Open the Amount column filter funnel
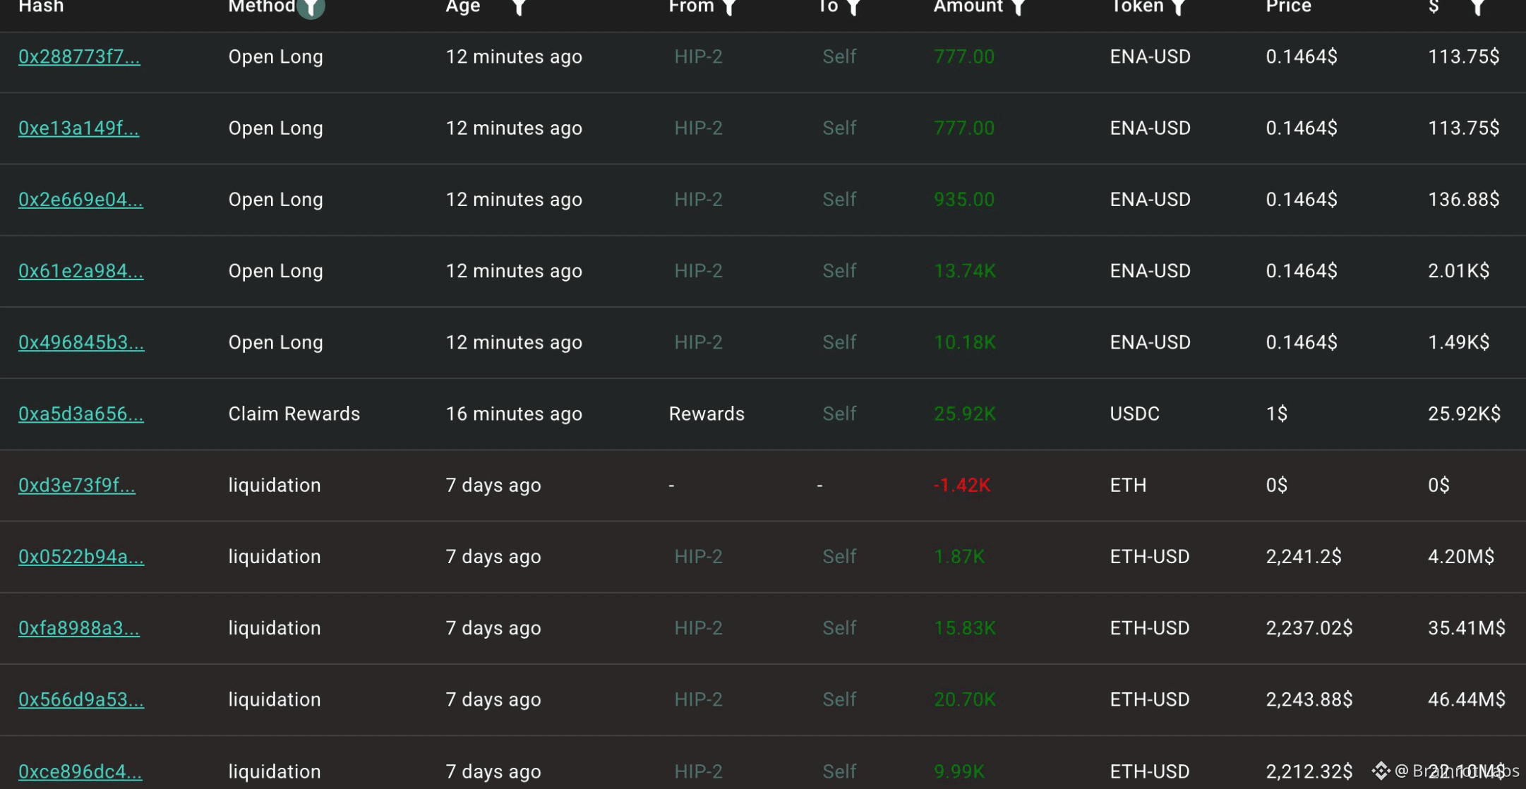Screen dimensions: 1526x789 click(1018, 7)
